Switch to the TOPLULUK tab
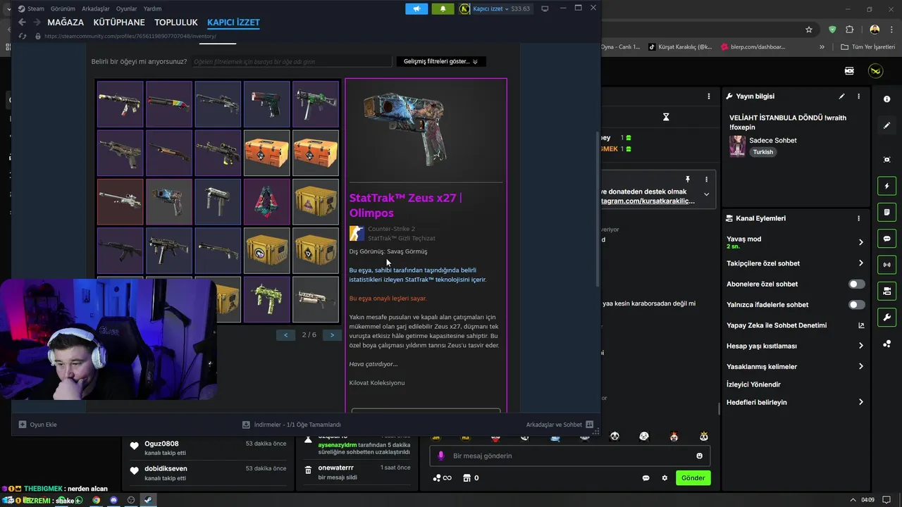Image resolution: width=902 pixels, height=507 pixels. point(176,23)
